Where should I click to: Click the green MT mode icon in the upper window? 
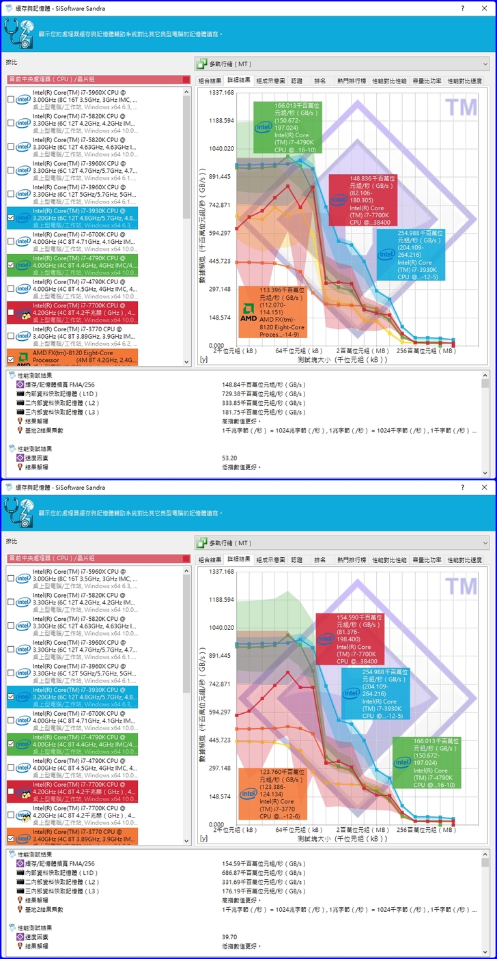[x=202, y=64]
